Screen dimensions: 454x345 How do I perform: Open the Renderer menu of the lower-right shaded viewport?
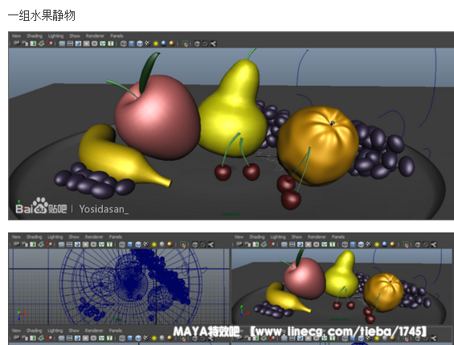pyautogui.click(x=317, y=237)
